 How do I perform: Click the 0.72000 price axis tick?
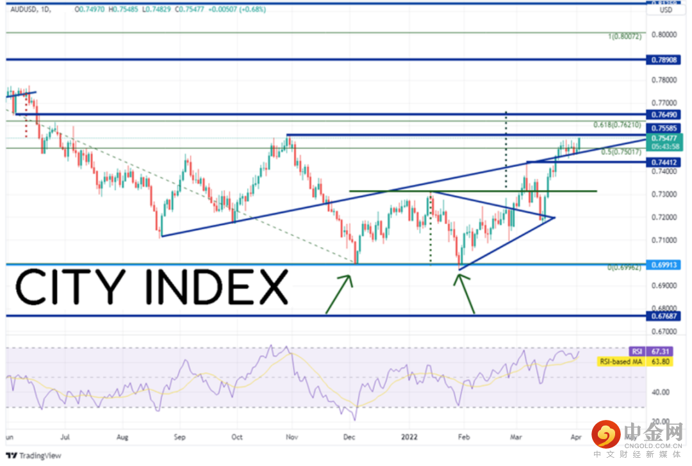[664, 217]
